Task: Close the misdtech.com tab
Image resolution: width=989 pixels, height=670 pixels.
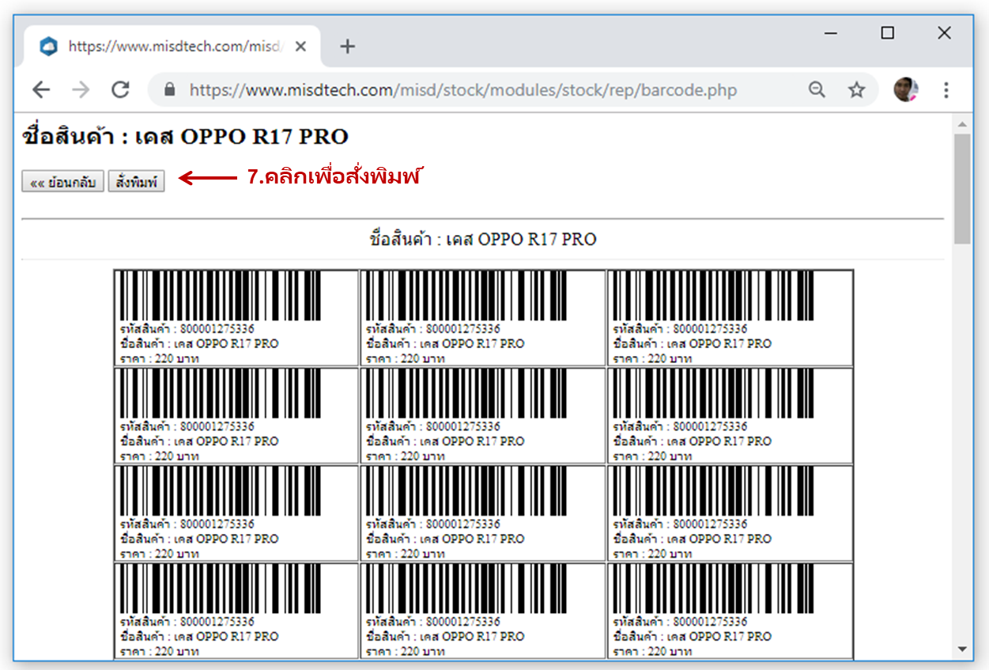Action: click(x=300, y=47)
